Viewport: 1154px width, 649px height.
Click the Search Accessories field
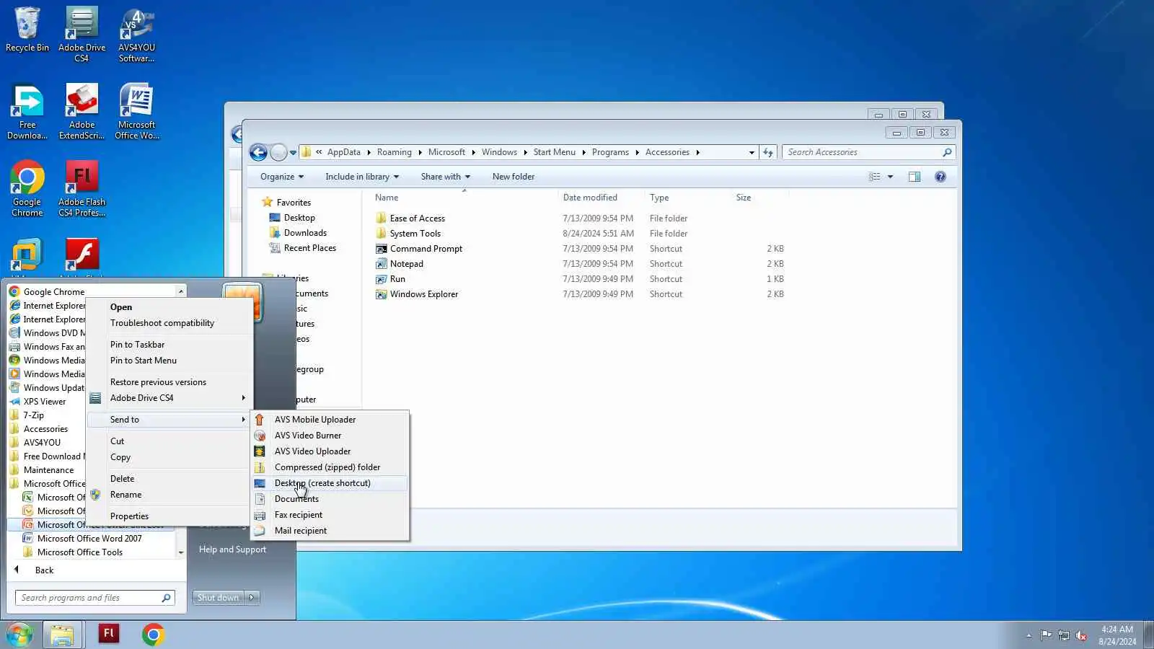pyautogui.click(x=861, y=152)
